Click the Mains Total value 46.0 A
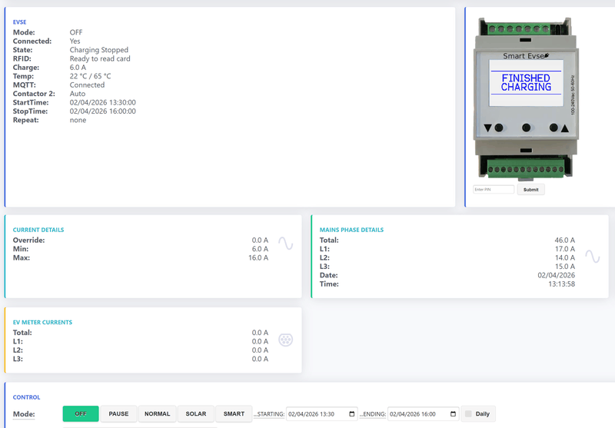 click(565, 241)
